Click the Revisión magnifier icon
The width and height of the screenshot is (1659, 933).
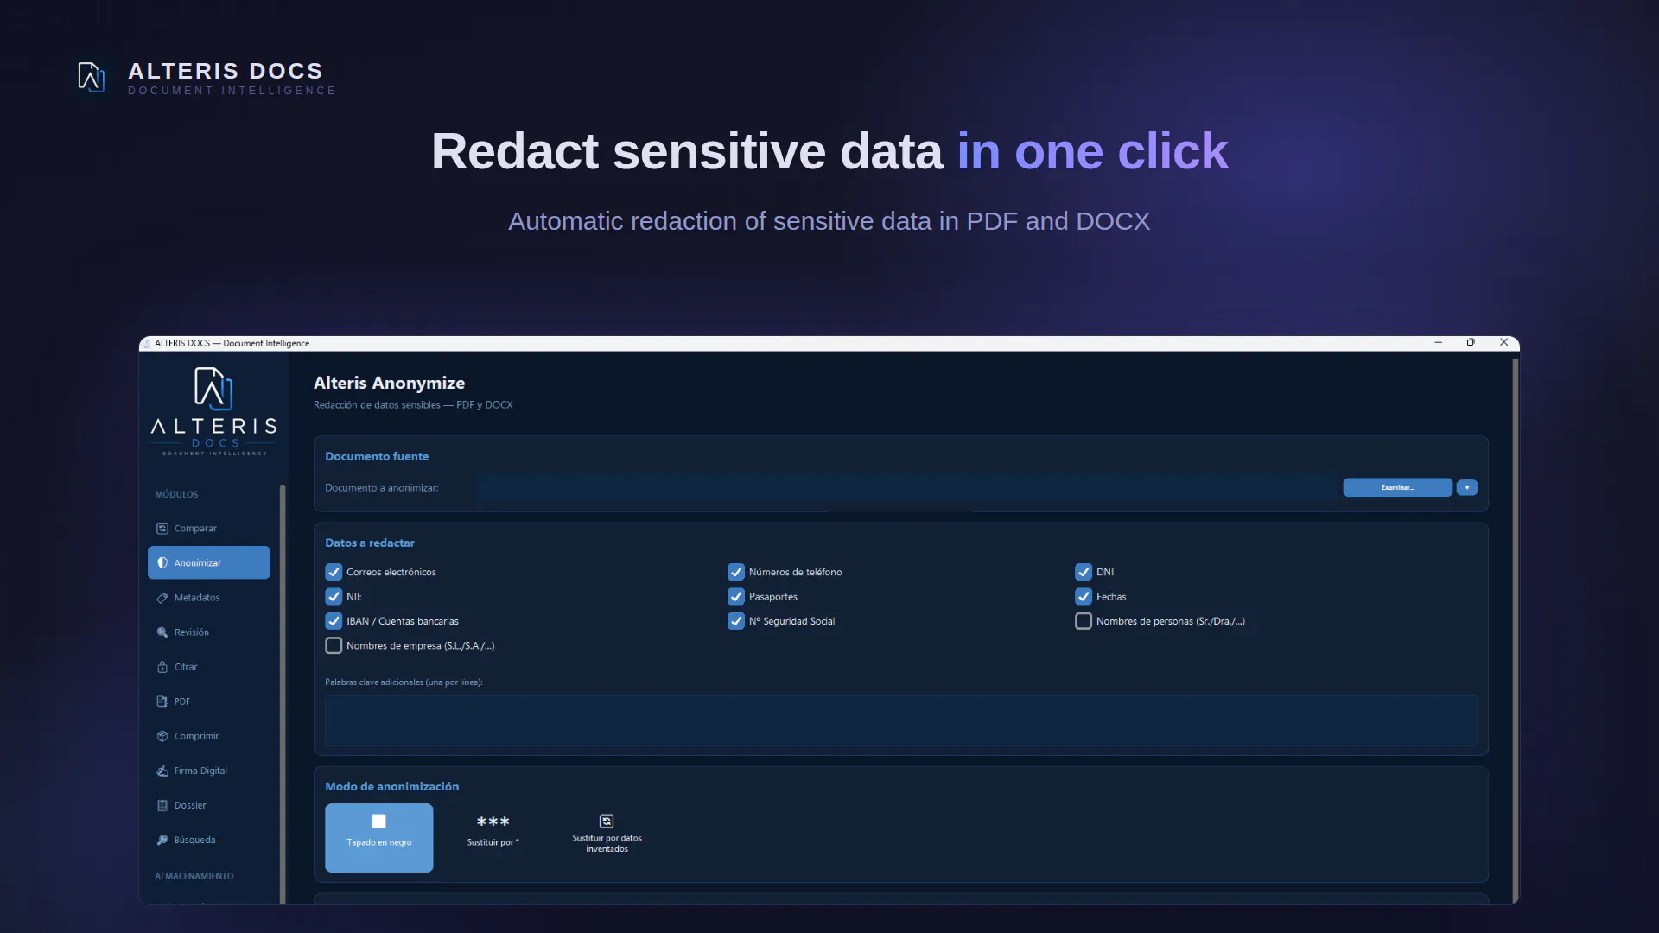[x=162, y=632]
